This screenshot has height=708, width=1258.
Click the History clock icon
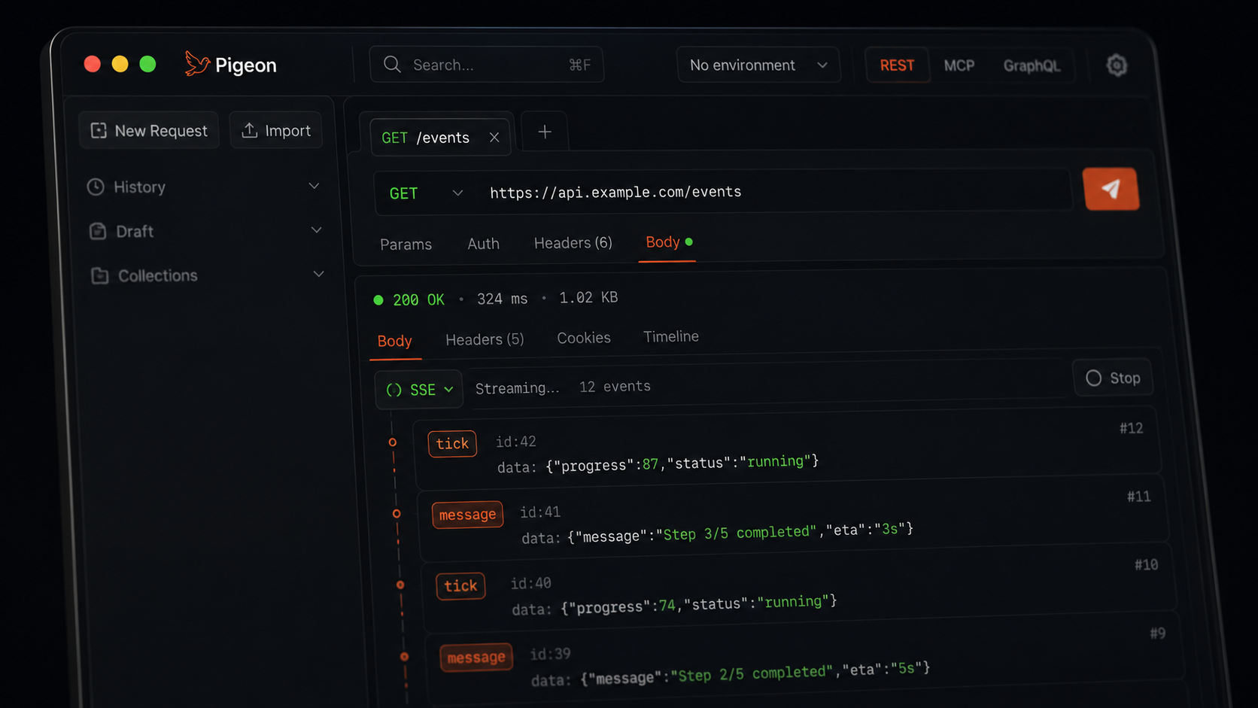coord(96,187)
